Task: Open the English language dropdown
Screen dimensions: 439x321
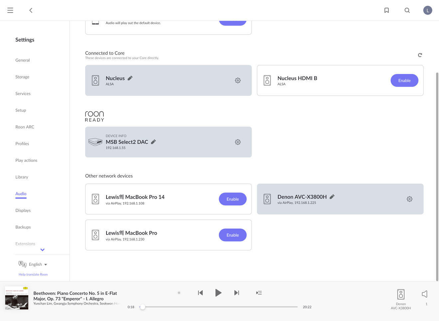Action: [x=38, y=265]
